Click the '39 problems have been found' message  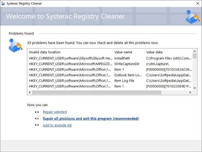click(x=93, y=43)
